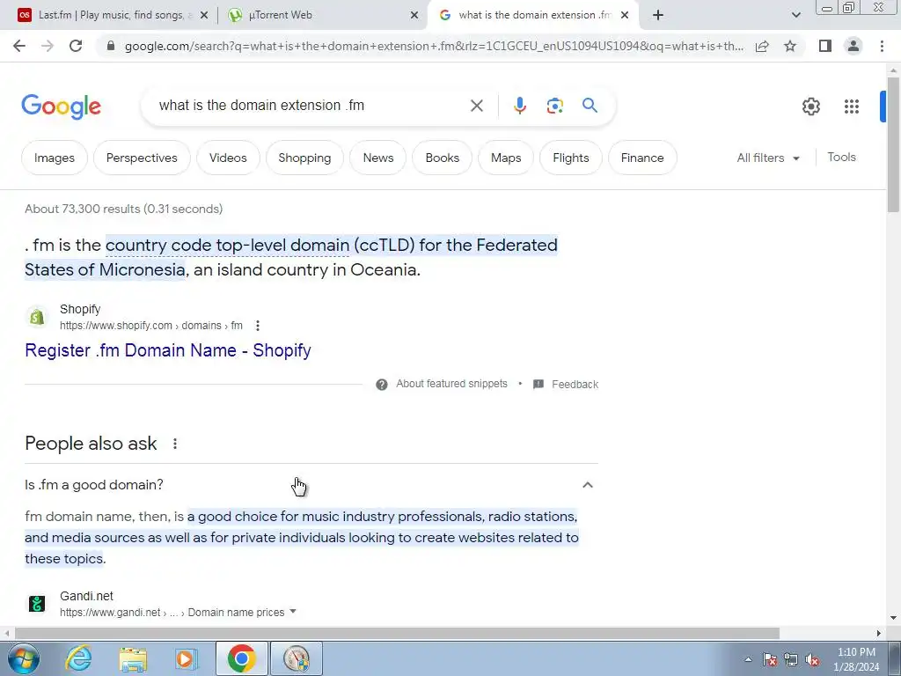Image resolution: width=901 pixels, height=676 pixels.
Task: Open People also ask options menu
Action: (175, 444)
